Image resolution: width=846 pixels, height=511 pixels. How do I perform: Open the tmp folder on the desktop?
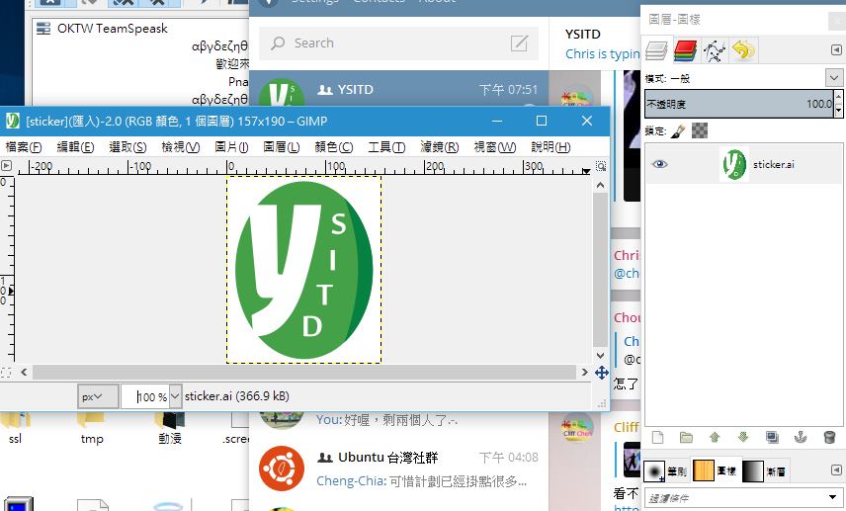tap(92, 428)
